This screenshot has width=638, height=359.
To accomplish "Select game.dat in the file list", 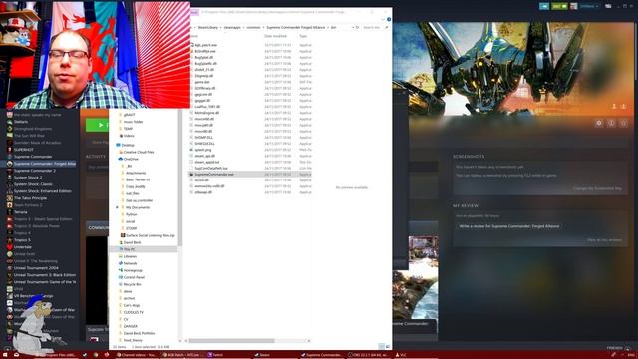I will [x=202, y=82].
